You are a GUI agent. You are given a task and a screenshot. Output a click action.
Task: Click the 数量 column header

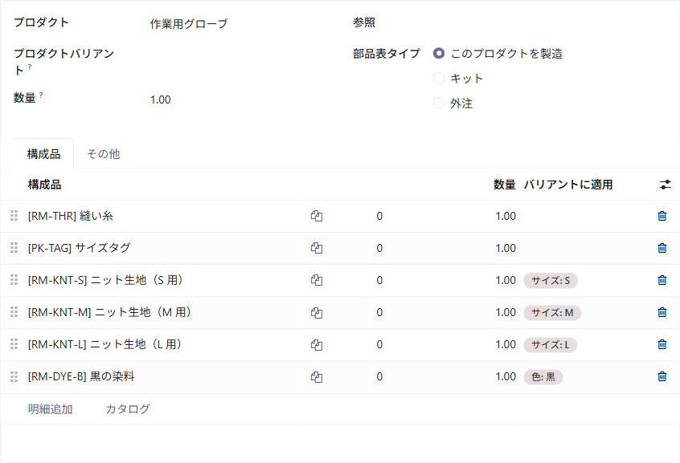[x=504, y=185]
